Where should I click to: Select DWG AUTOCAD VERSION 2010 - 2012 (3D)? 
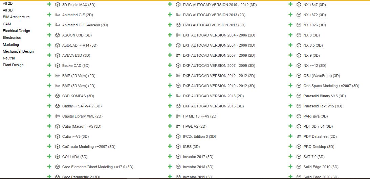[220, 5]
